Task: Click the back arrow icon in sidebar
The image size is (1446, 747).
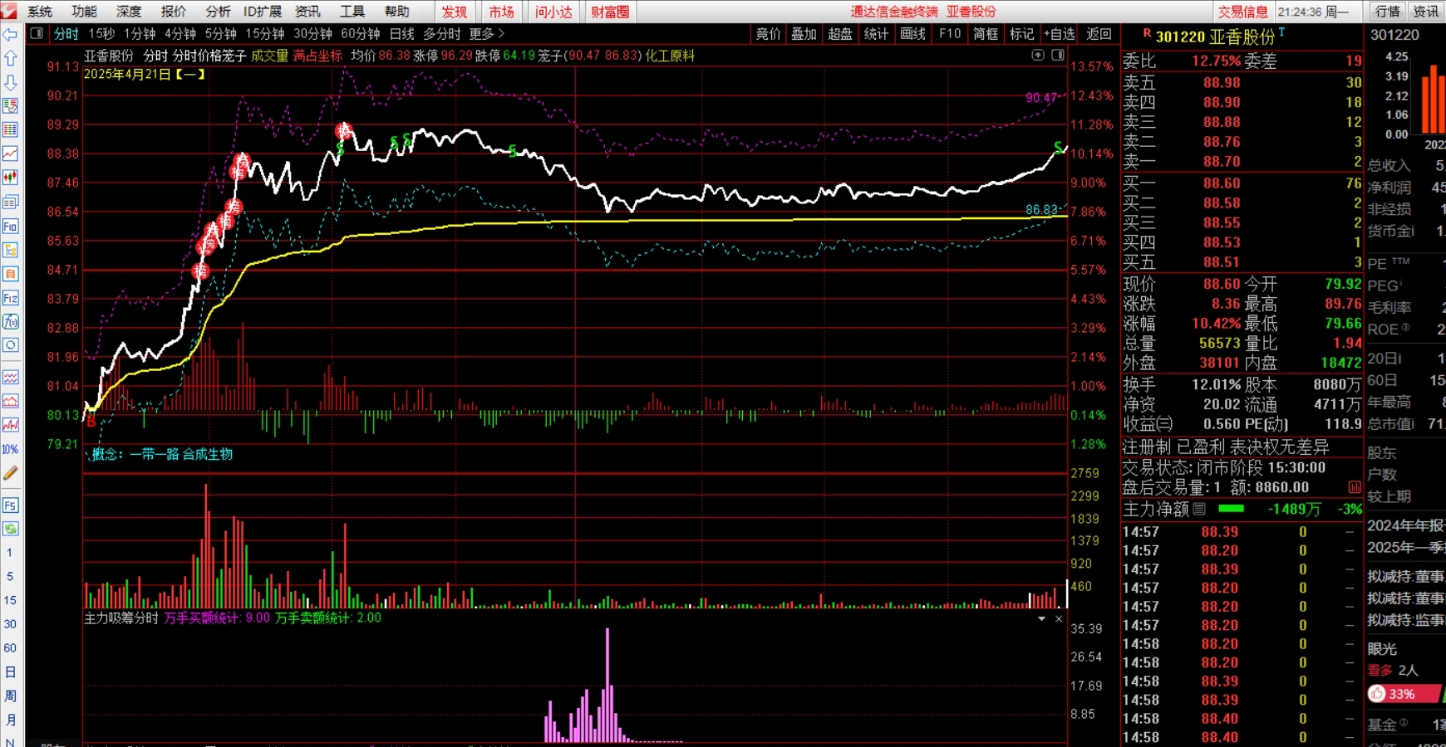Action: click(x=10, y=35)
